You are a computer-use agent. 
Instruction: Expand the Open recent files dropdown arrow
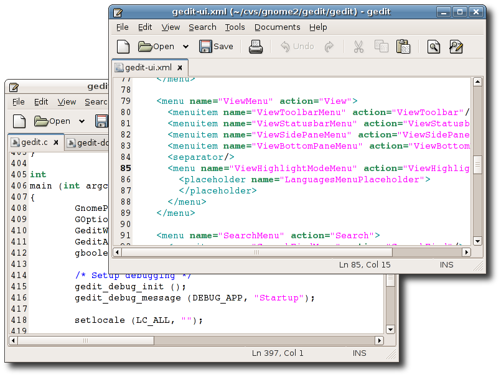pos(185,47)
